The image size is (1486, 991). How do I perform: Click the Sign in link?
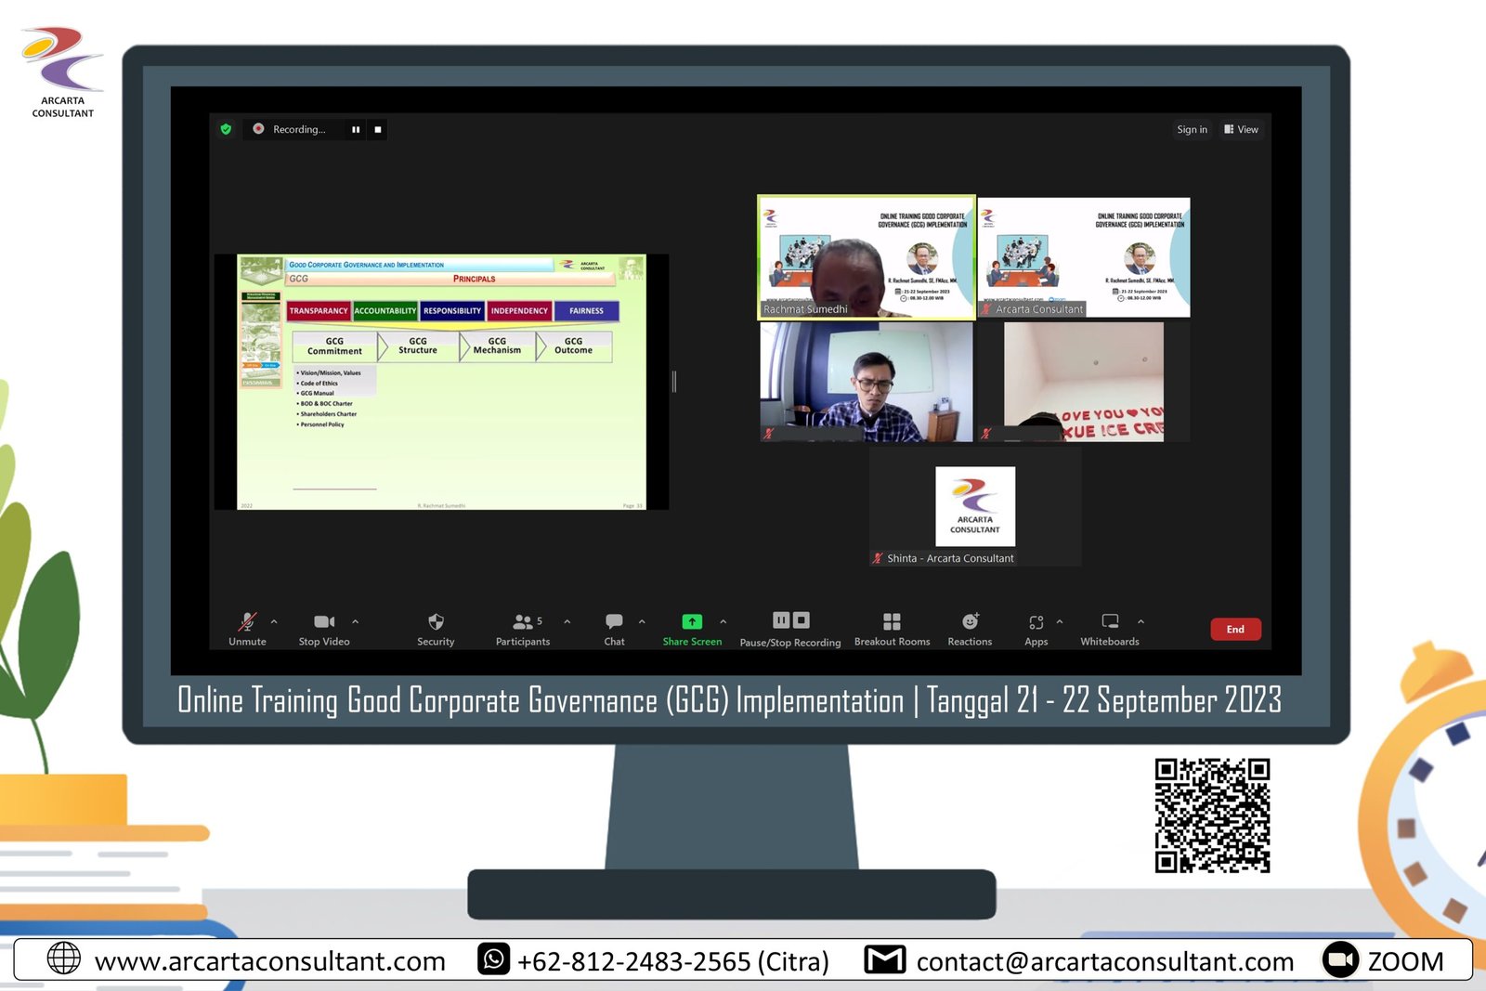(x=1192, y=130)
